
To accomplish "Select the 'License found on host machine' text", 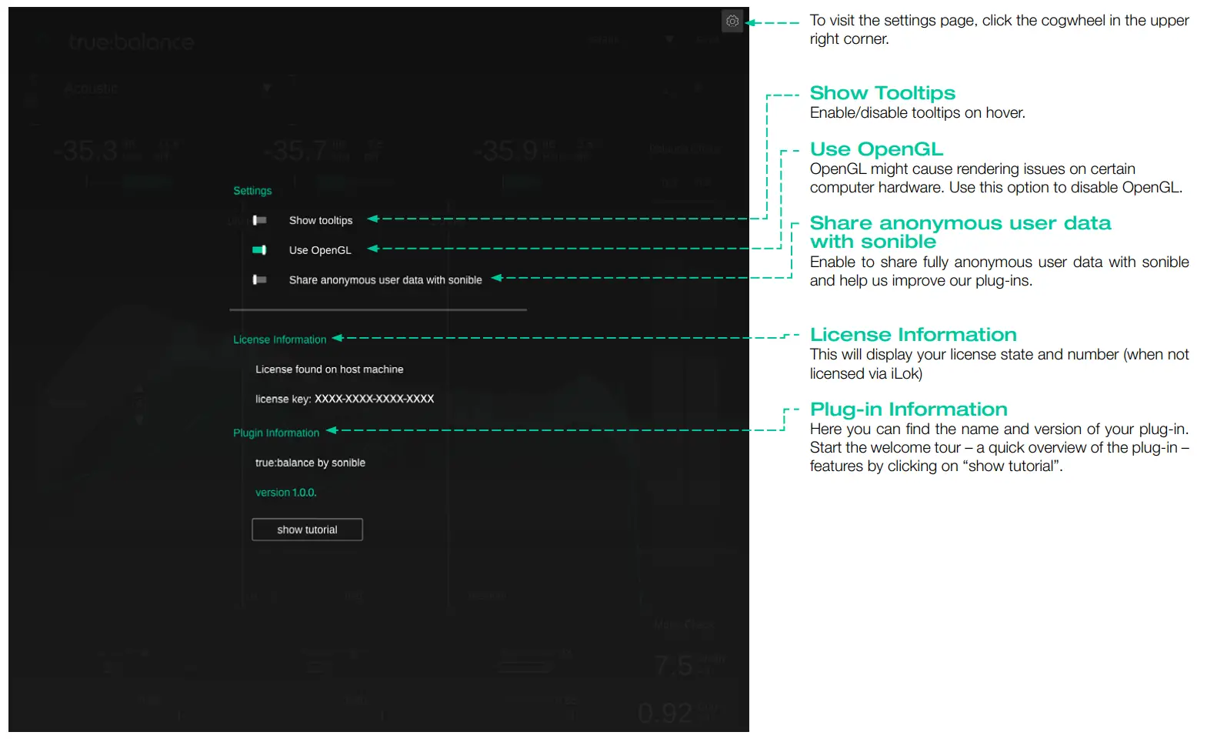I will (329, 369).
